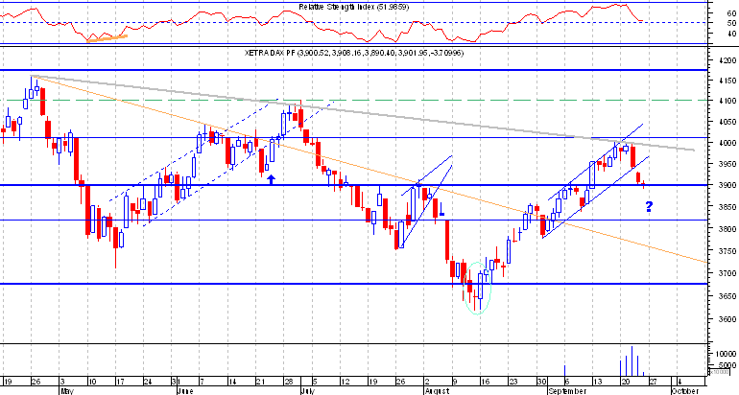Select the 3700 price axis label
Viewport: 739px width, 395px height.
(728, 273)
